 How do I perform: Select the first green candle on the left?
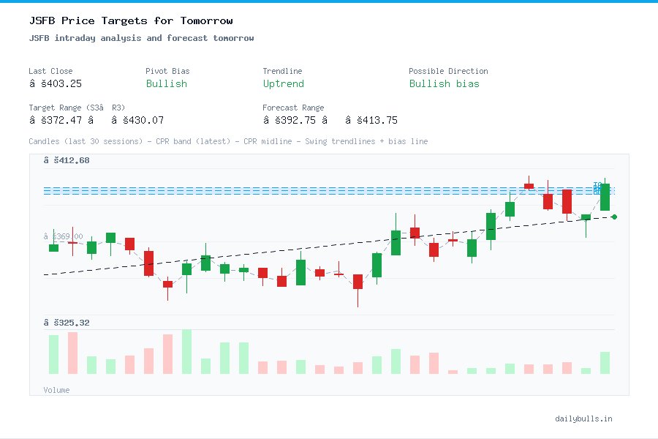tap(53, 247)
